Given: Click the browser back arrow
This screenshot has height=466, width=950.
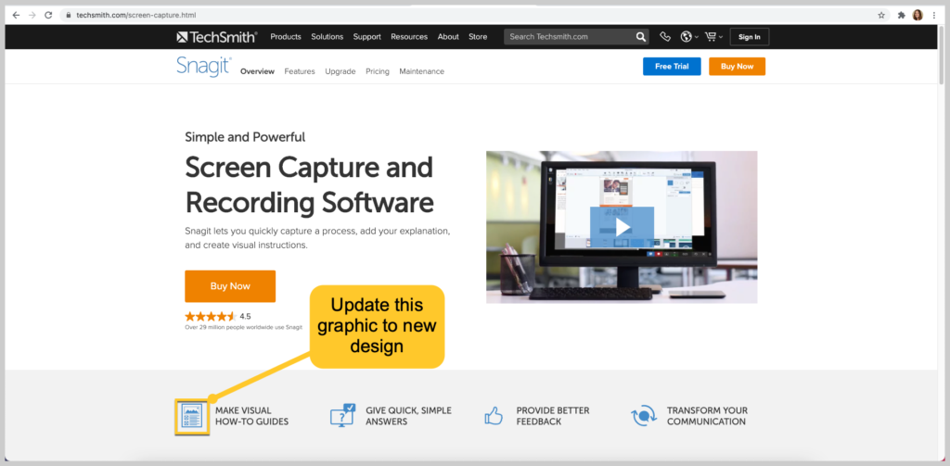Looking at the screenshot, I should 17,15.
